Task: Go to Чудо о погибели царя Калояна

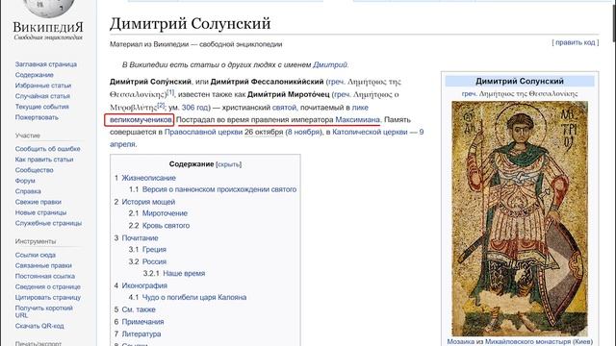Action: 194,297
